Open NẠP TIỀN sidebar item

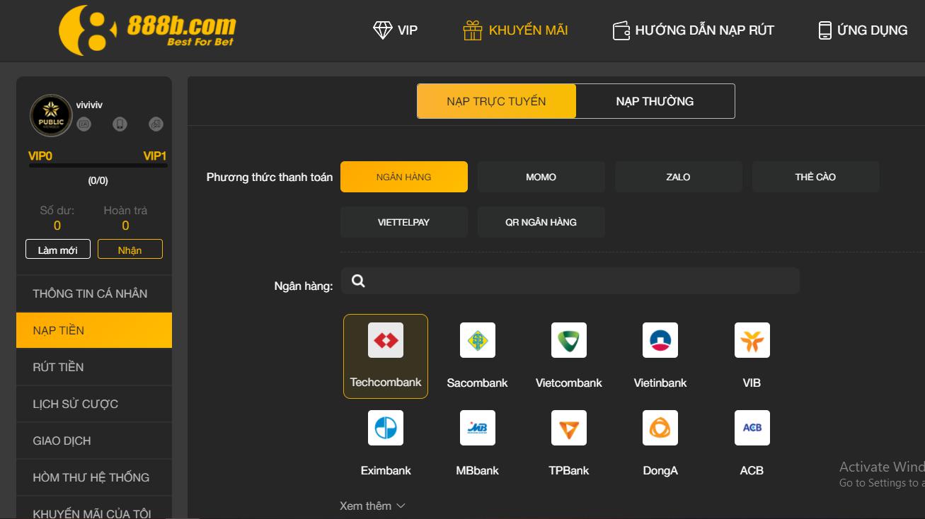(x=94, y=330)
